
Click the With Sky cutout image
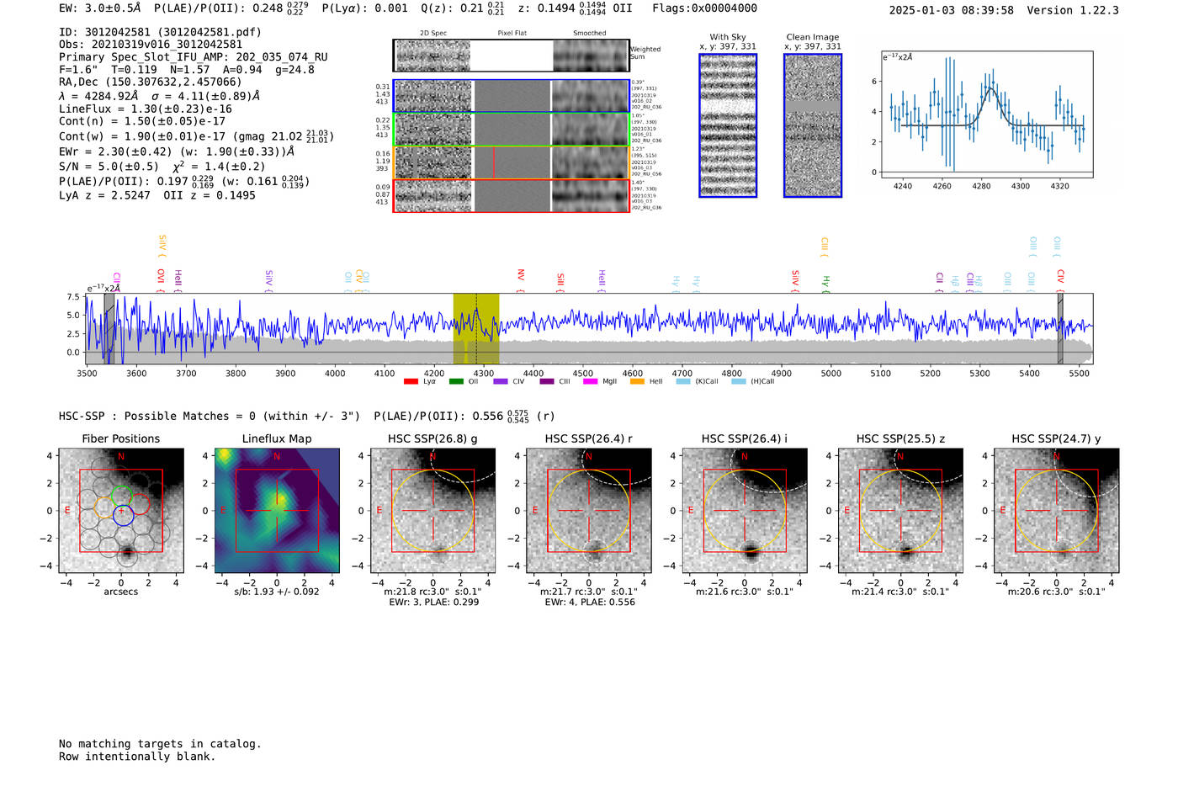tap(728, 125)
